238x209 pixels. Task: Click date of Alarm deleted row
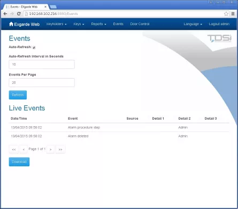point(26,136)
